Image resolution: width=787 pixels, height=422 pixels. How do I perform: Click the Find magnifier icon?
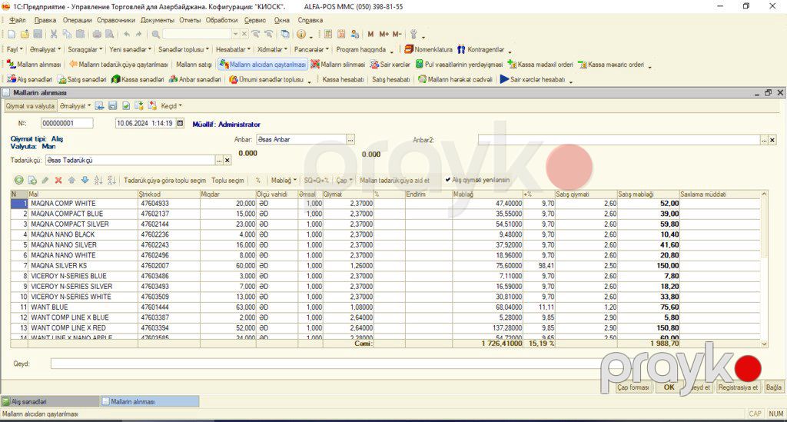tap(155, 34)
